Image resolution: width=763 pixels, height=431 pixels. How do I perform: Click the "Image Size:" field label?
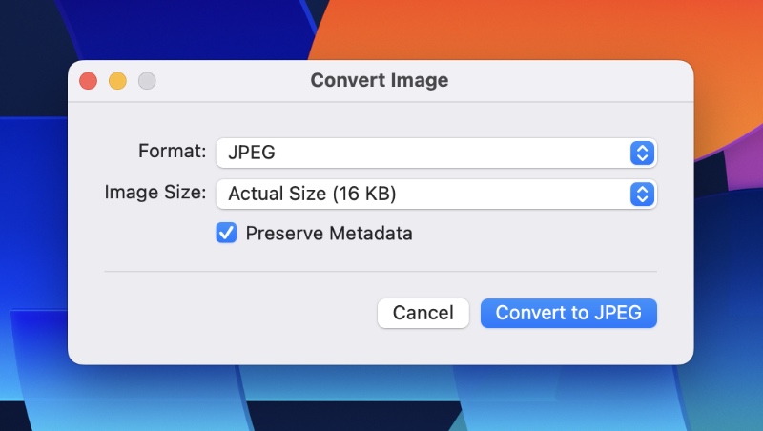(155, 193)
